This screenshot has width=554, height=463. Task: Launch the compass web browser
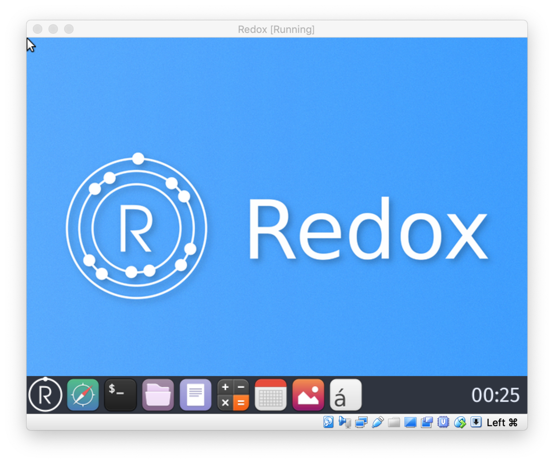pos(83,395)
